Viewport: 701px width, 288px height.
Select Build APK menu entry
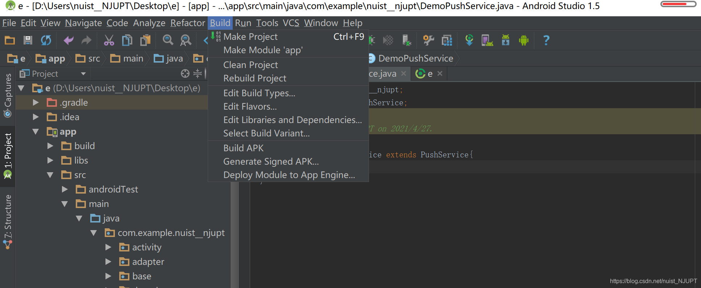[288, 148]
